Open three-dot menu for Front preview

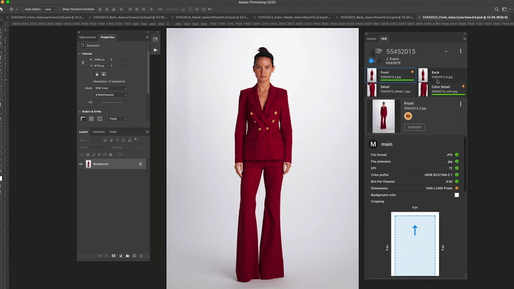[x=460, y=104]
